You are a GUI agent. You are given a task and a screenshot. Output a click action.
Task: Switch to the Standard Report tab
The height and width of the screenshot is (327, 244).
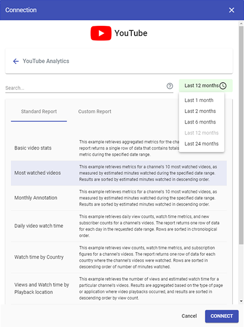[39, 111]
